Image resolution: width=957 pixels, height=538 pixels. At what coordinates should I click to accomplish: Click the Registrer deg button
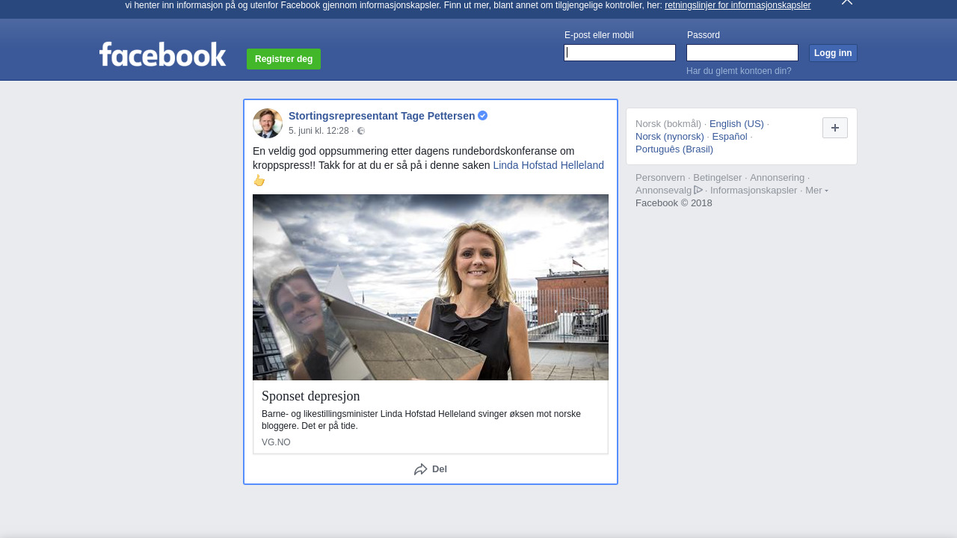(x=283, y=59)
